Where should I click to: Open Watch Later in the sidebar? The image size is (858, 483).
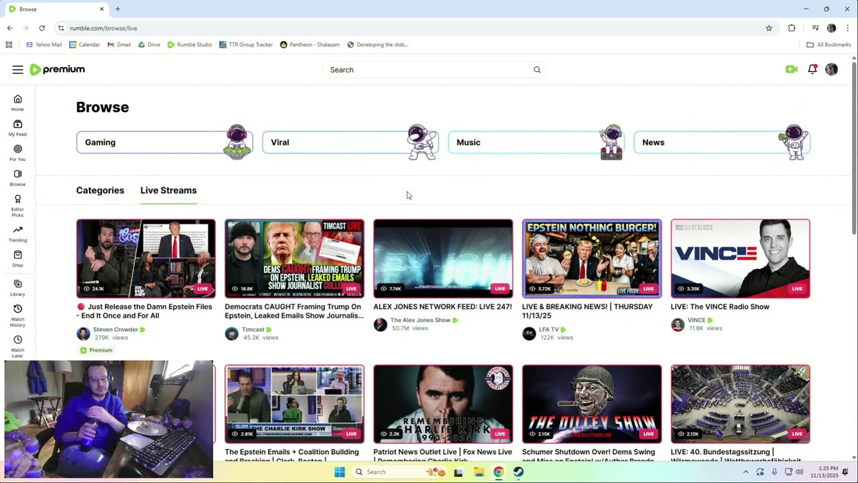(17, 346)
